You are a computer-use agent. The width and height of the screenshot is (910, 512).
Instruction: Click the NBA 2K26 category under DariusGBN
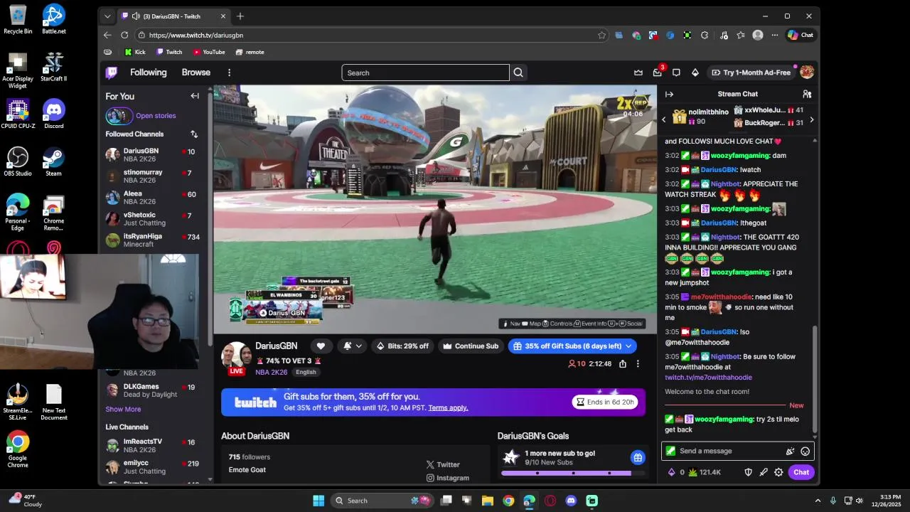click(x=271, y=372)
